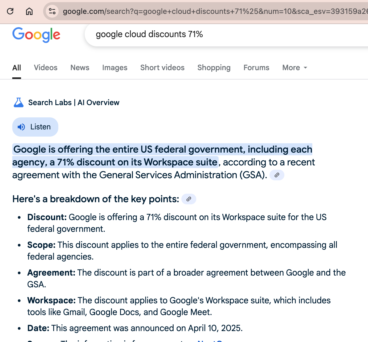Go to the browser home page icon
The height and width of the screenshot is (342, 368).
pos(29,11)
